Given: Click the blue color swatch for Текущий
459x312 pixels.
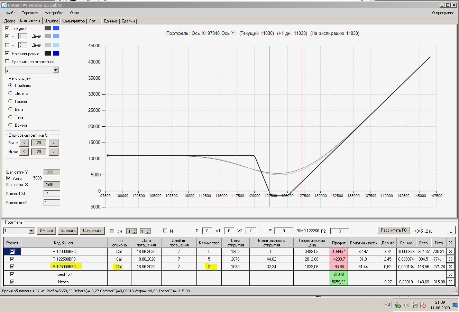Looking at the screenshot, I should (x=56, y=28).
